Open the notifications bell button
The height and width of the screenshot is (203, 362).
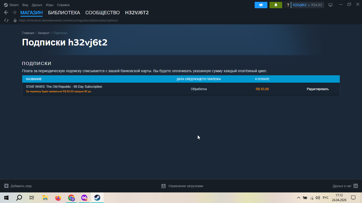(x=276, y=5)
